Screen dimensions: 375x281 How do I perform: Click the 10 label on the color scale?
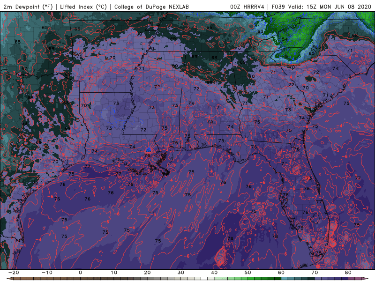click(x=114, y=273)
